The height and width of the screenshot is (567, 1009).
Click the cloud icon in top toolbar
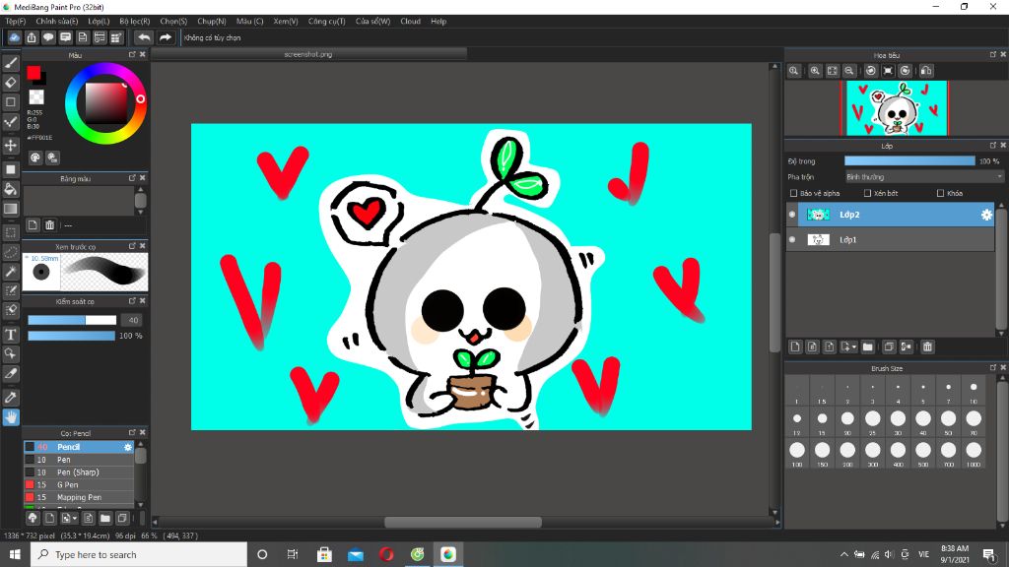click(14, 37)
